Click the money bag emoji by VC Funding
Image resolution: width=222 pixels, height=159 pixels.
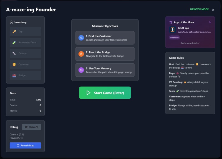coord(185,82)
